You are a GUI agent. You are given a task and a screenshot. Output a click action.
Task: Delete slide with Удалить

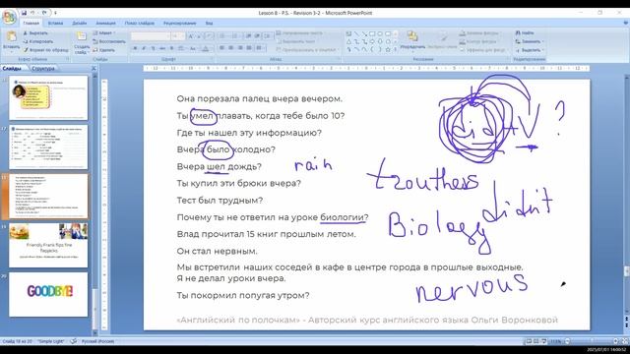[x=104, y=50]
